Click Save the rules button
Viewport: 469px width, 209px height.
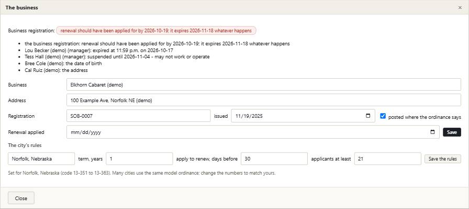443,158
